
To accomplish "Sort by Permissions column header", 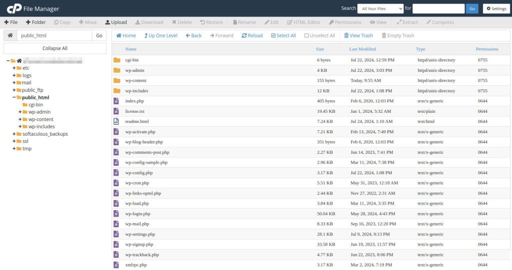I will pyautogui.click(x=487, y=49).
